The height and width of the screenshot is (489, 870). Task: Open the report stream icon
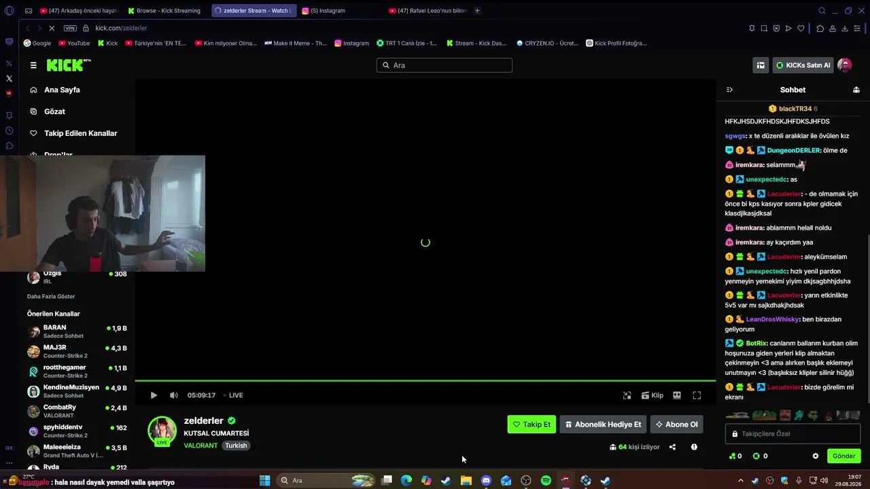click(x=694, y=447)
